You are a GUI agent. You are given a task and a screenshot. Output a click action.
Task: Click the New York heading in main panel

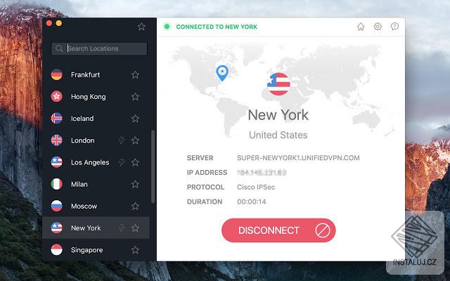278,115
